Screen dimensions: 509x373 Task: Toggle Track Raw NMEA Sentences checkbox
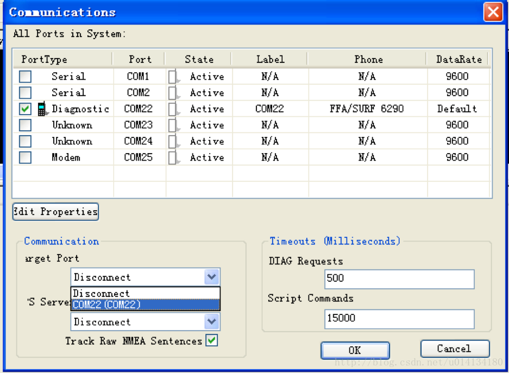pyautogui.click(x=212, y=340)
